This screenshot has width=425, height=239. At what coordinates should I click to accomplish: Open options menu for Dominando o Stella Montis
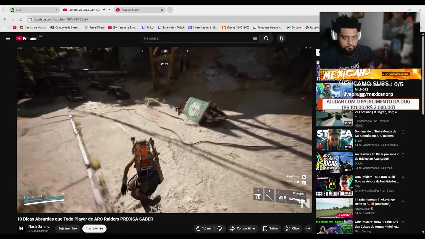click(x=403, y=132)
